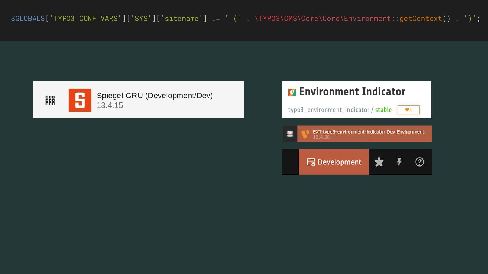The width and height of the screenshot is (488, 274).
Task: Click getContext in the code line
Action: (420, 19)
